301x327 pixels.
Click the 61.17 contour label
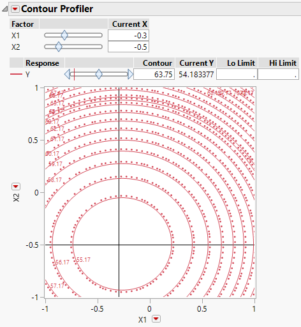57,139
